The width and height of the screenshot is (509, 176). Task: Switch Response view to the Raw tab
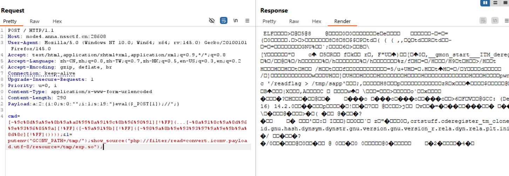click(x=294, y=21)
